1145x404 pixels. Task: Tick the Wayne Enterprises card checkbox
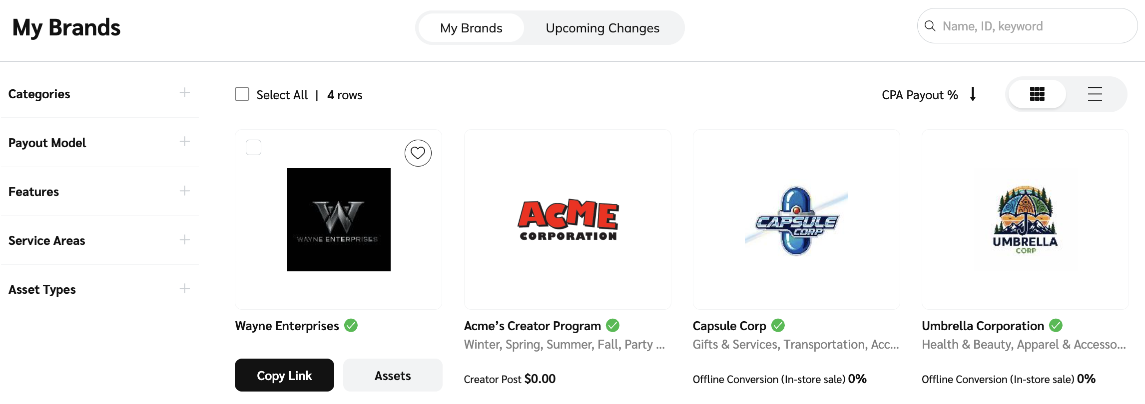[254, 148]
